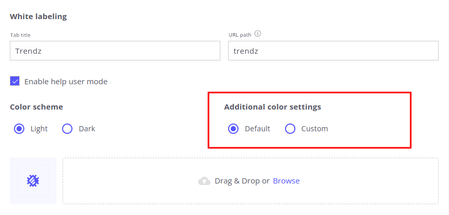Click the Color scheme heading
Viewport: 449px width, 215px height.
36,107
